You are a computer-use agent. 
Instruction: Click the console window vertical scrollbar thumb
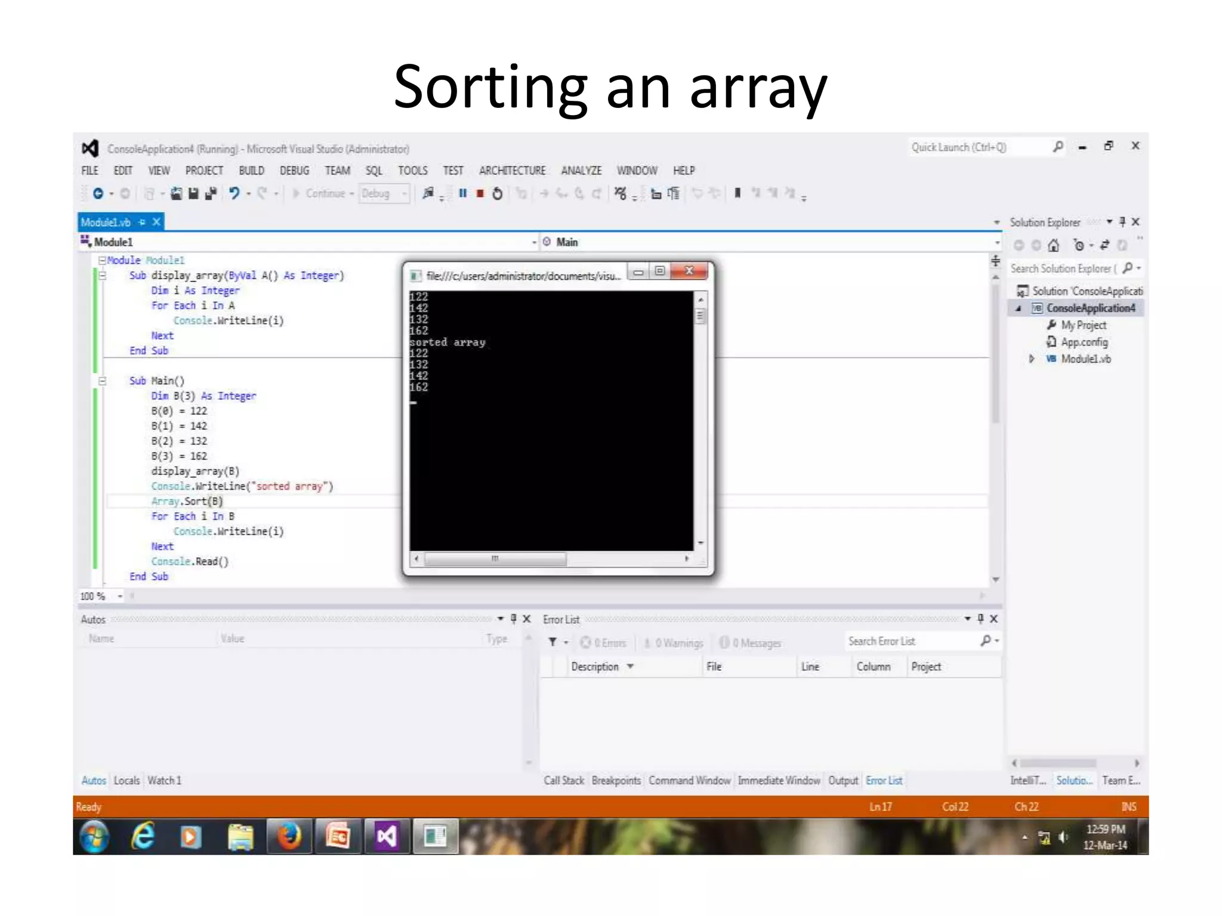click(700, 315)
